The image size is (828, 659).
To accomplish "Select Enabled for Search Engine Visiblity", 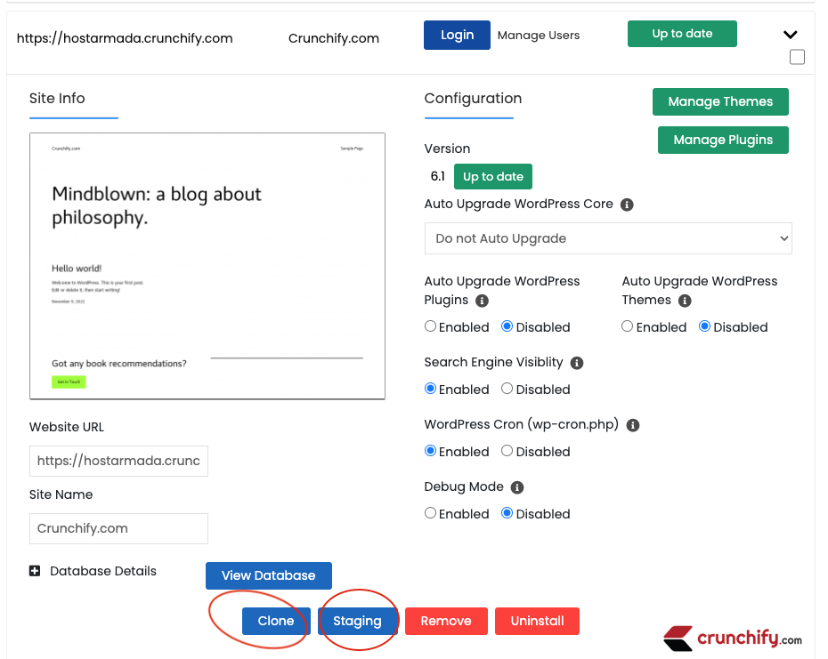I will click(430, 389).
